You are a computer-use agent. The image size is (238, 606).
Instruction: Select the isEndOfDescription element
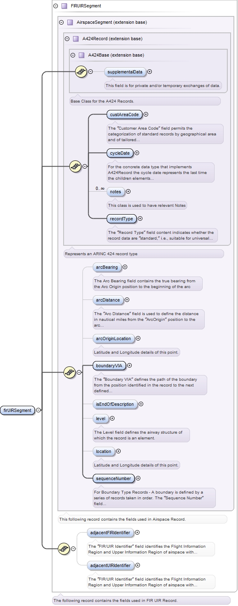coord(115,405)
